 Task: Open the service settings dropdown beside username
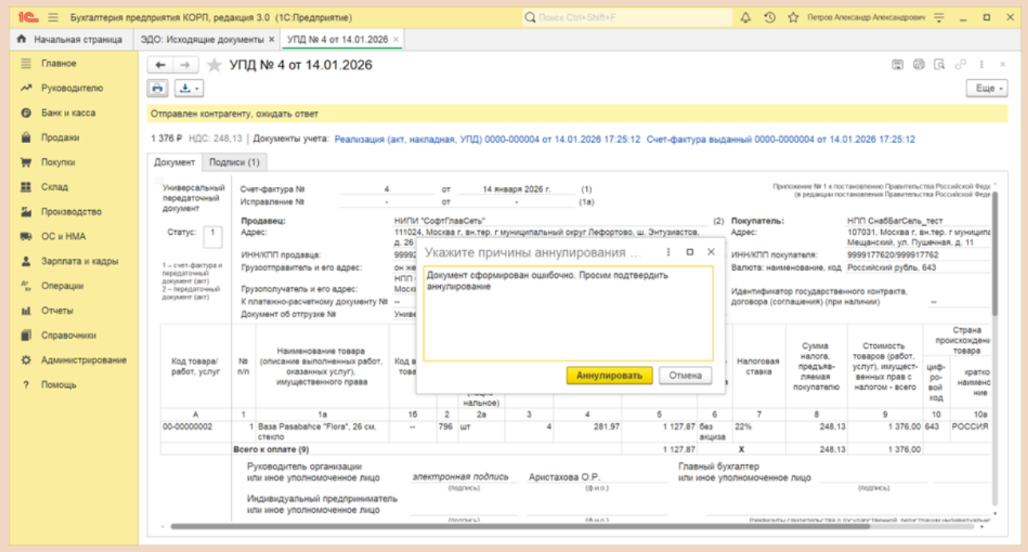point(939,17)
